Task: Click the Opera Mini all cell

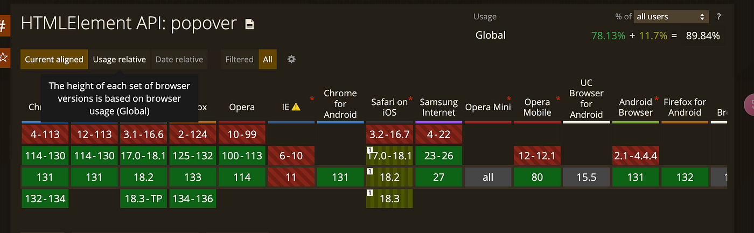Action: click(x=488, y=177)
